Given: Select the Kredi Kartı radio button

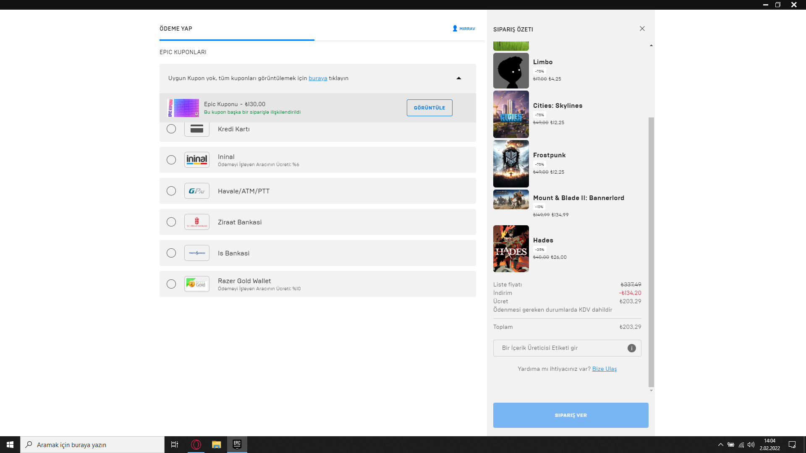Looking at the screenshot, I should pyautogui.click(x=171, y=129).
